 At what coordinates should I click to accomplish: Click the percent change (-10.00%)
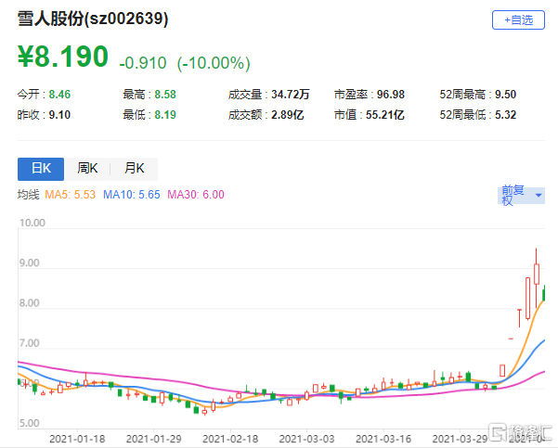[x=214, y=63]
